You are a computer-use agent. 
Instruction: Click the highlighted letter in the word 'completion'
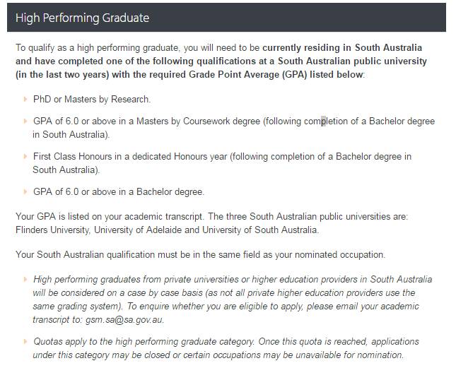pyautogui.click(x=323, y=121)
